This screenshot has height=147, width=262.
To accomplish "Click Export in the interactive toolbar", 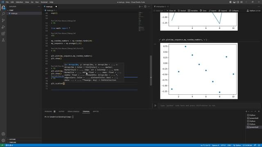I will (x=212, y=11).
